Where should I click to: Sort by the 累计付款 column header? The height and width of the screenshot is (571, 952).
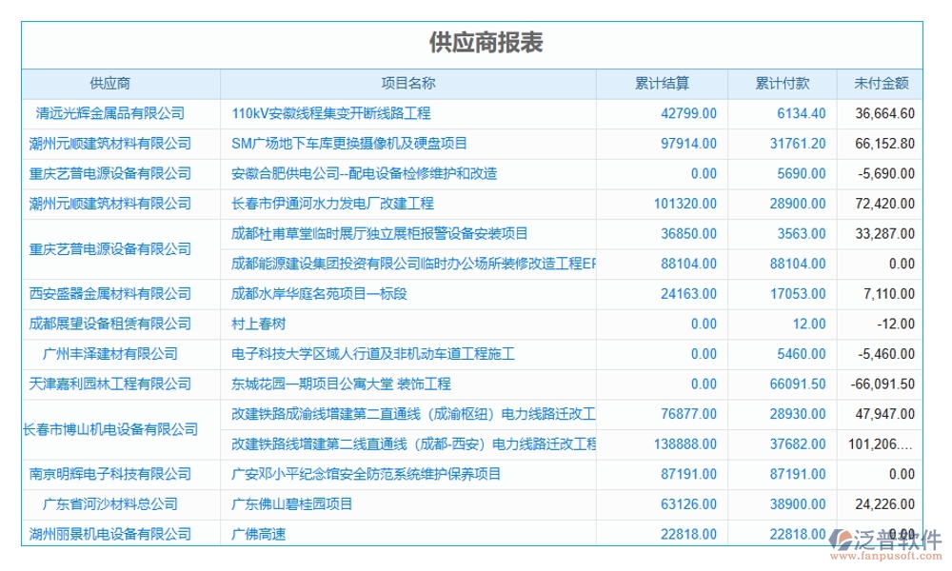tap(781, 82)
